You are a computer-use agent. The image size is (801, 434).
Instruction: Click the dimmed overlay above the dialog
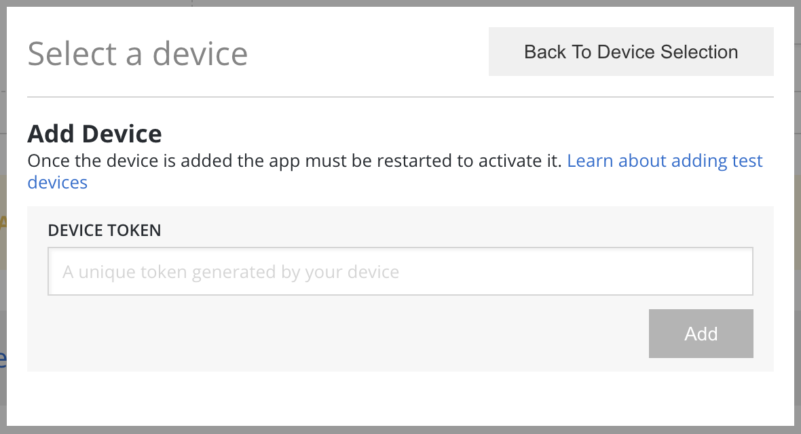point(400,3)
